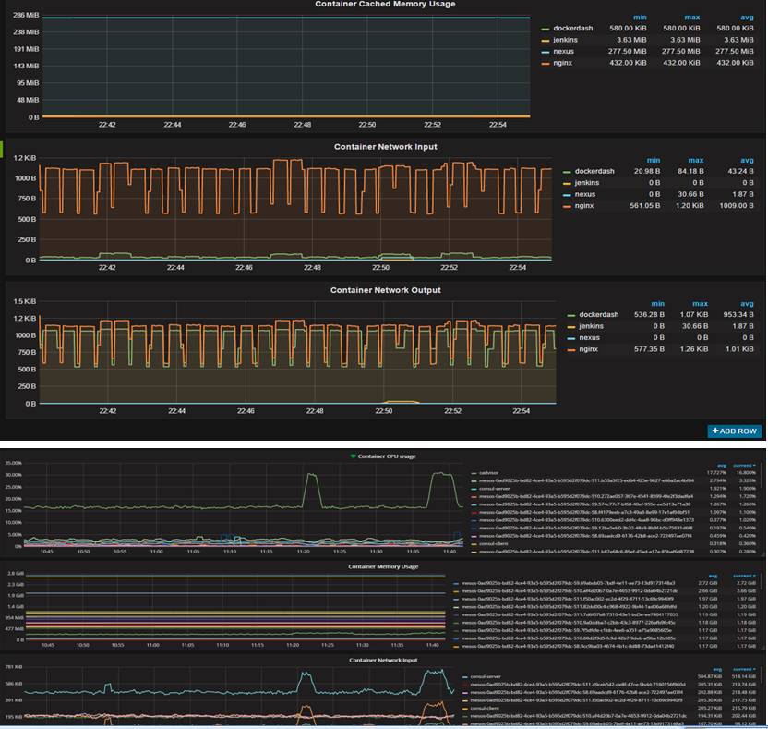The height and width of the screenshot is (729, 768).
Task: Sort Cached Memory legend by min column
Action: click(x=640, y=18)
